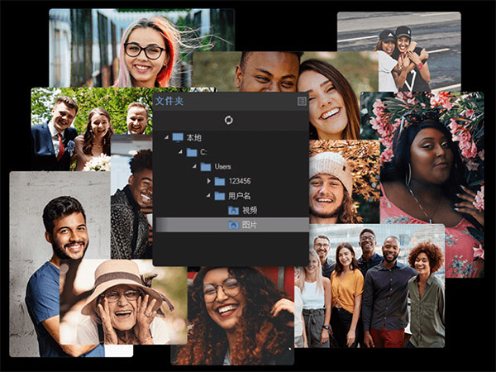Select the 本地 tree label
The image size is (496, 372).
click(193, 137)
